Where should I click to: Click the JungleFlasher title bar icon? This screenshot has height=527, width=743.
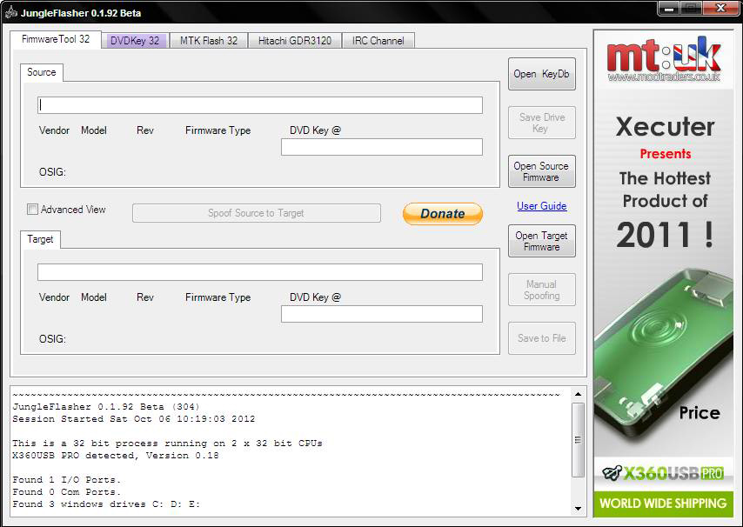(x=11, y=13)
